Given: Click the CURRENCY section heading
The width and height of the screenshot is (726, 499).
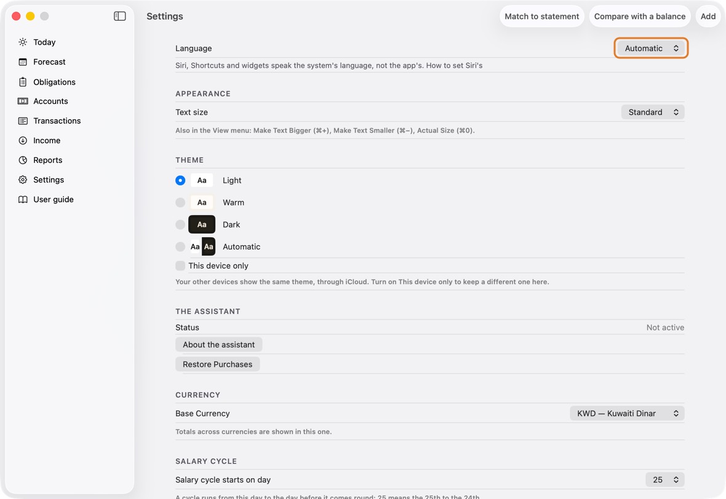Looking at the screenshot, I should coord(197,395).
